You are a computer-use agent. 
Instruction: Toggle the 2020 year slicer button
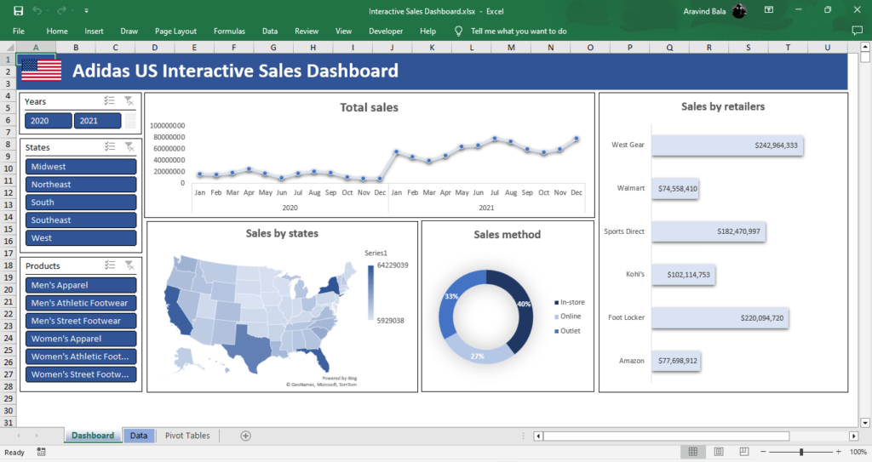tap(49, 121)
